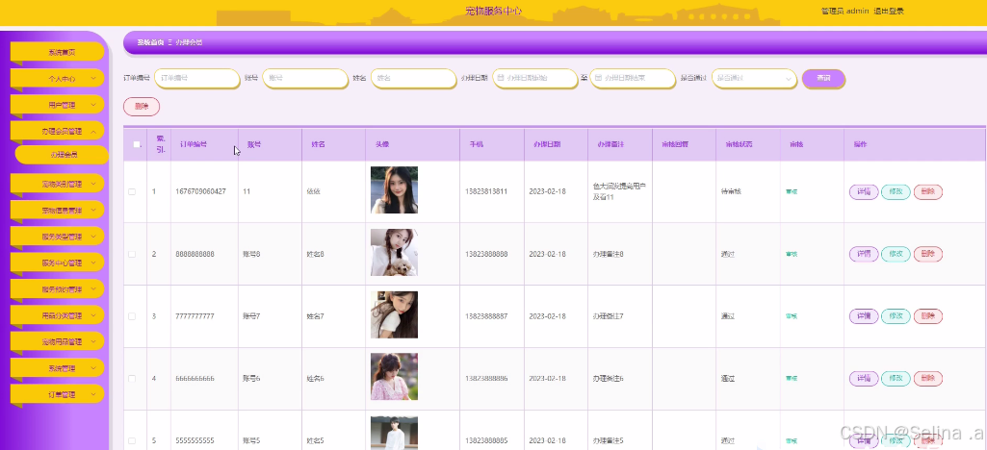This screenshot has width=987, height=450.
Task: Click the 姓名 search input field
Action: coord(413,79)
